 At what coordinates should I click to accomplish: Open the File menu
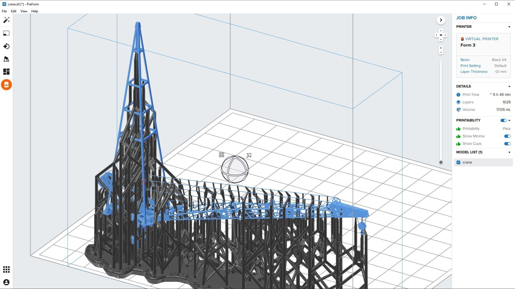pos(4,11)
